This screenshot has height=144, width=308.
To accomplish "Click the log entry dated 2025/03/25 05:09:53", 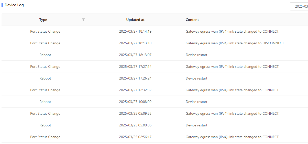I will point(155,113).
